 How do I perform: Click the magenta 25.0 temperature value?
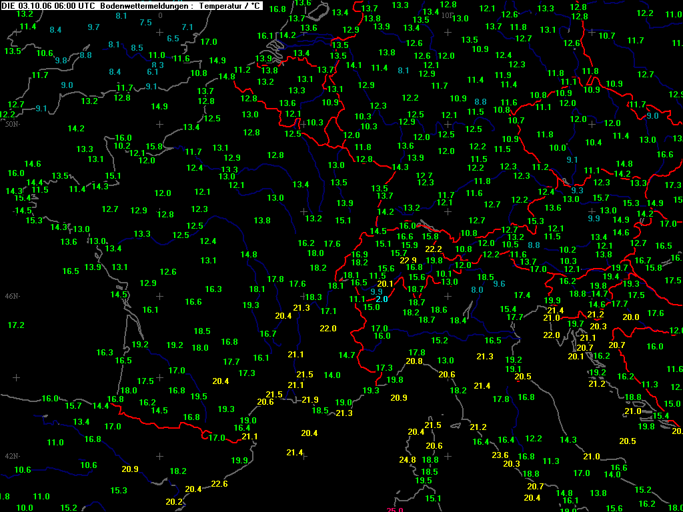[395, 510]
